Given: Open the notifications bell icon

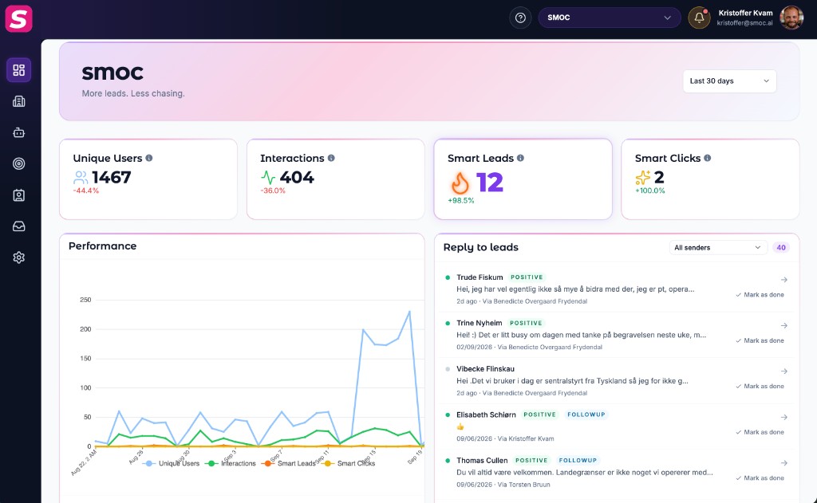Looking at the screenshot, I should 699,18.
